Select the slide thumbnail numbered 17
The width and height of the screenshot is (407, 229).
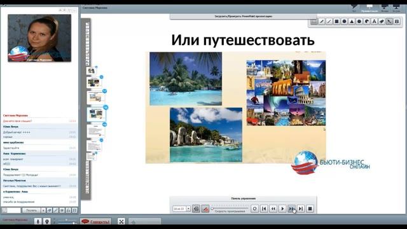[x=96, y=97]
